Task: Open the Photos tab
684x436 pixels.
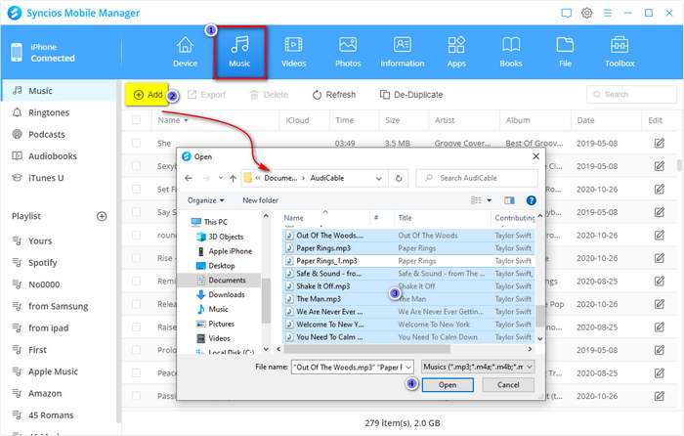Action: (x=348, y=52)
